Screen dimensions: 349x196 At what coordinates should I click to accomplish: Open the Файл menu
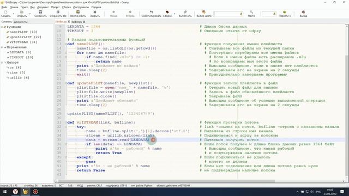point(4,7)
